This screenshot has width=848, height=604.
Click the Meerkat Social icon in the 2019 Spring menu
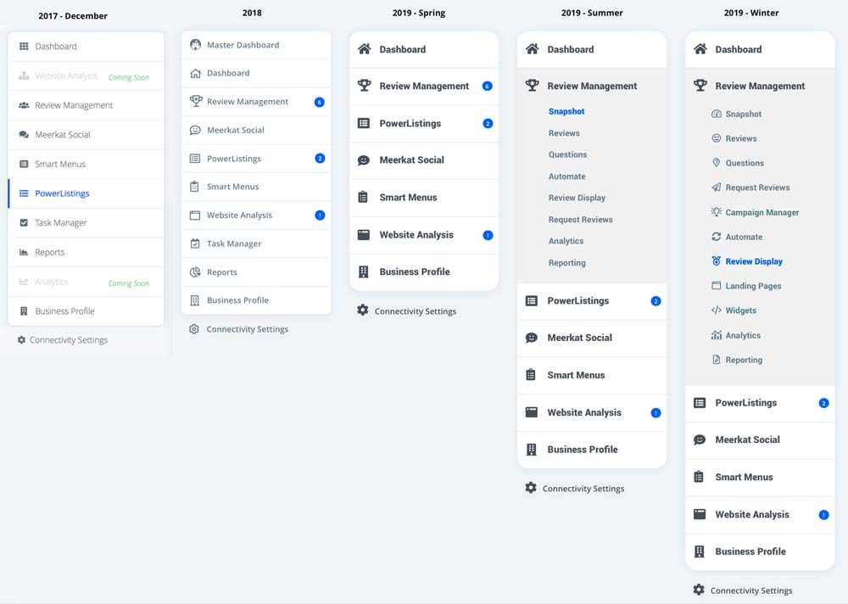click(x=364, y=160)
